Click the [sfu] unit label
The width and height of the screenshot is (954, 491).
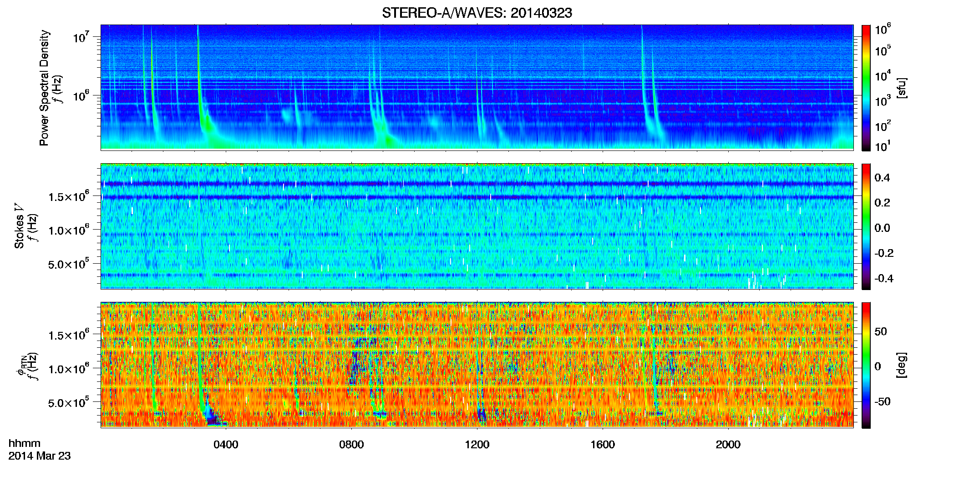[x=902, y=88]
